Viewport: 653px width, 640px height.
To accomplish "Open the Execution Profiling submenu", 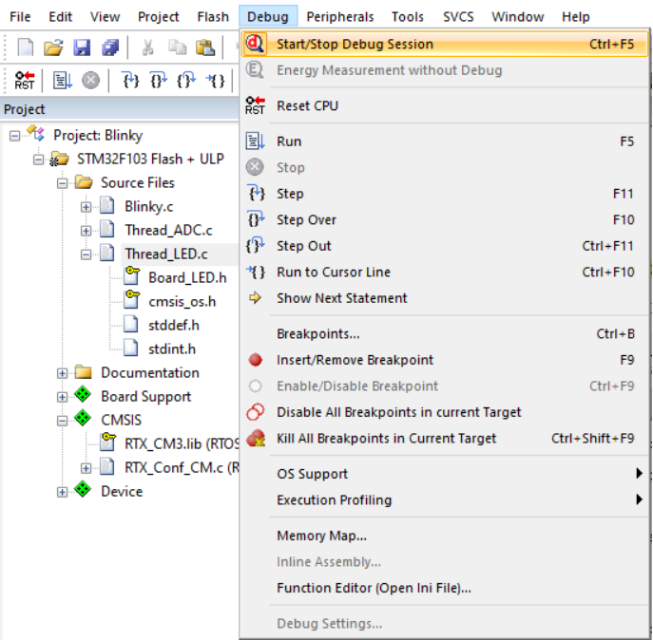I will [x=334, y=499].
